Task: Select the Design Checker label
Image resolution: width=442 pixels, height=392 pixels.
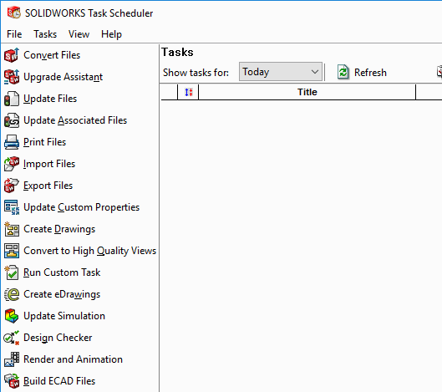Action: [58, 338]
